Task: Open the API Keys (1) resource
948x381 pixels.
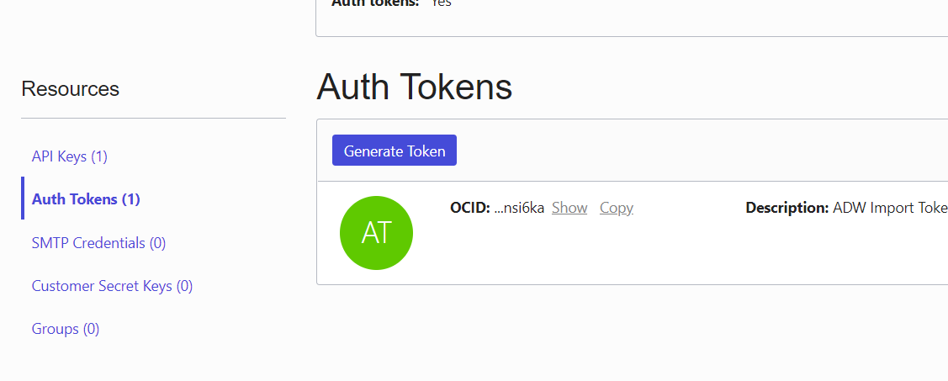Action: click(70, 156)
